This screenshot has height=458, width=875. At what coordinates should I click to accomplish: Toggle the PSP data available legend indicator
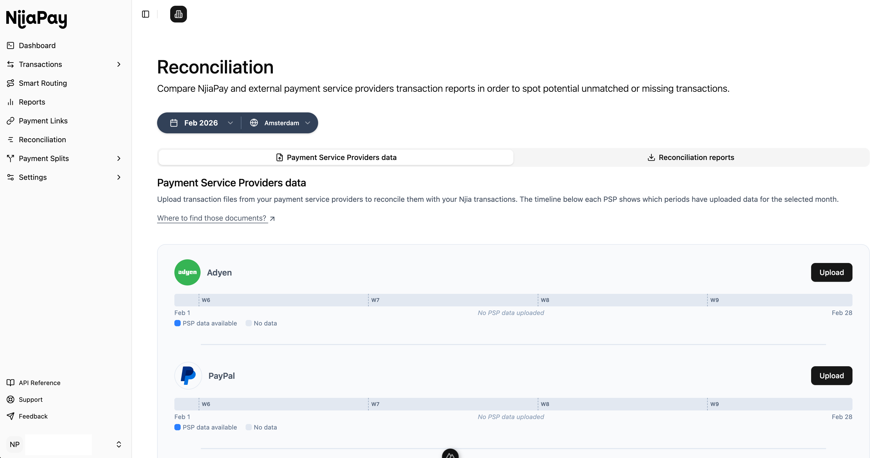[x=177, y=323]
